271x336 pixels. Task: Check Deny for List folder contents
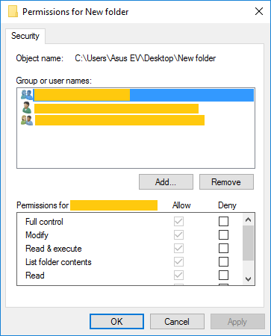pyautogui.click(x=223, y=261)
